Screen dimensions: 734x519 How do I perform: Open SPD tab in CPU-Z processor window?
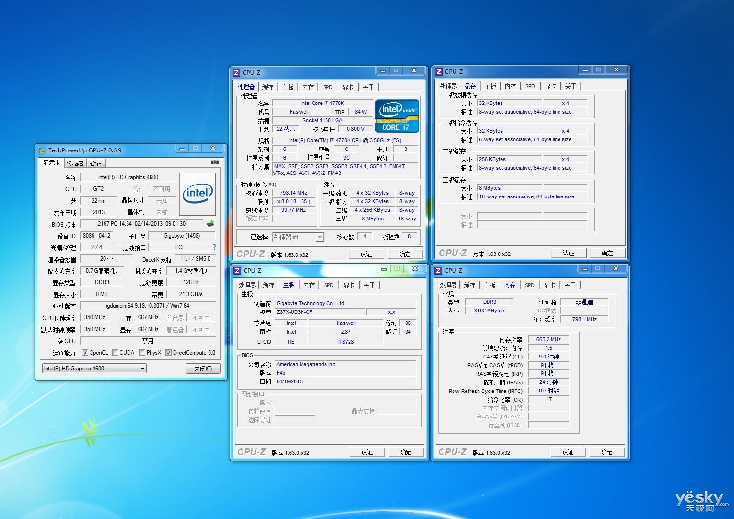coord(328,87)
